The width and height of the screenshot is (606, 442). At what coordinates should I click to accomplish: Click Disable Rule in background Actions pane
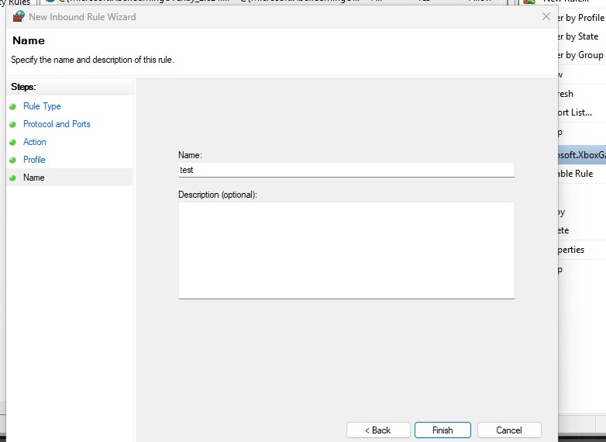576,174
